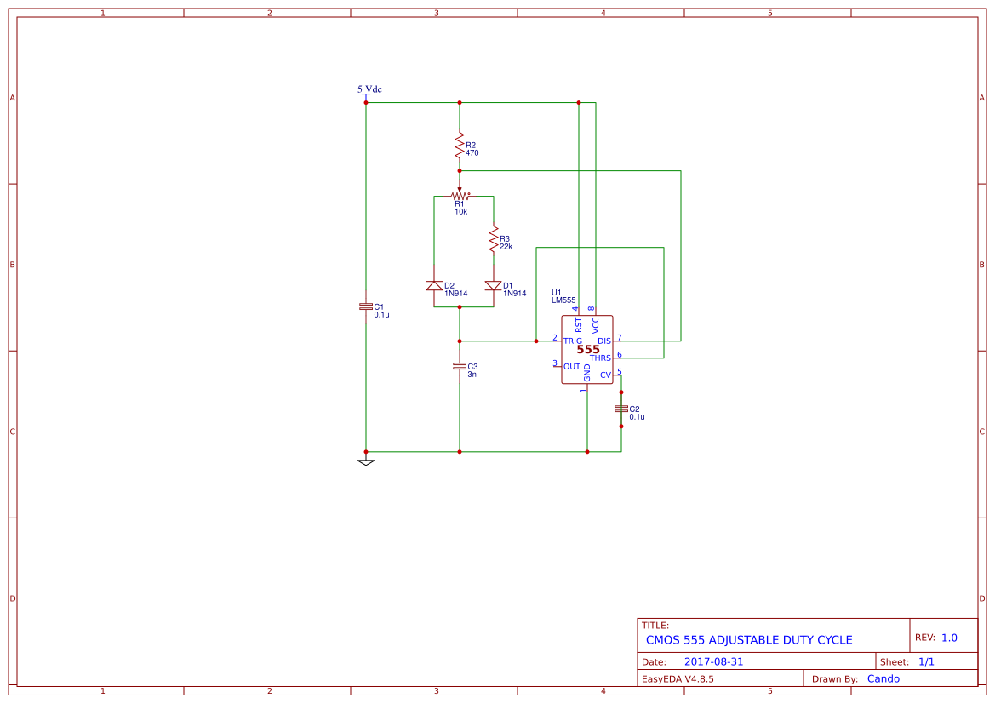Select the EasyEDA V4.8.5 text
Viewport: 995px width, 704px height.
pyautogui.click(x=682, y=678)
